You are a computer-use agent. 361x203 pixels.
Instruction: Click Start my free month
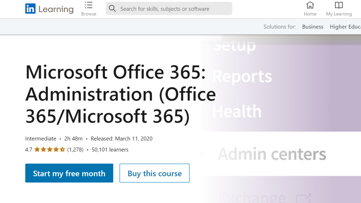tap(69, 173)
